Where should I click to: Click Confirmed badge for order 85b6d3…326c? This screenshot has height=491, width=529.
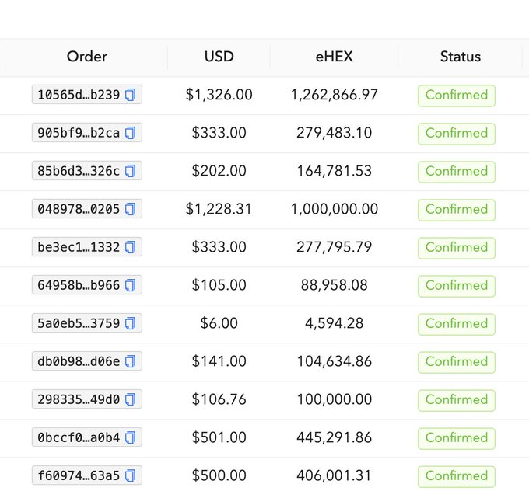click(x=457, y=172)
